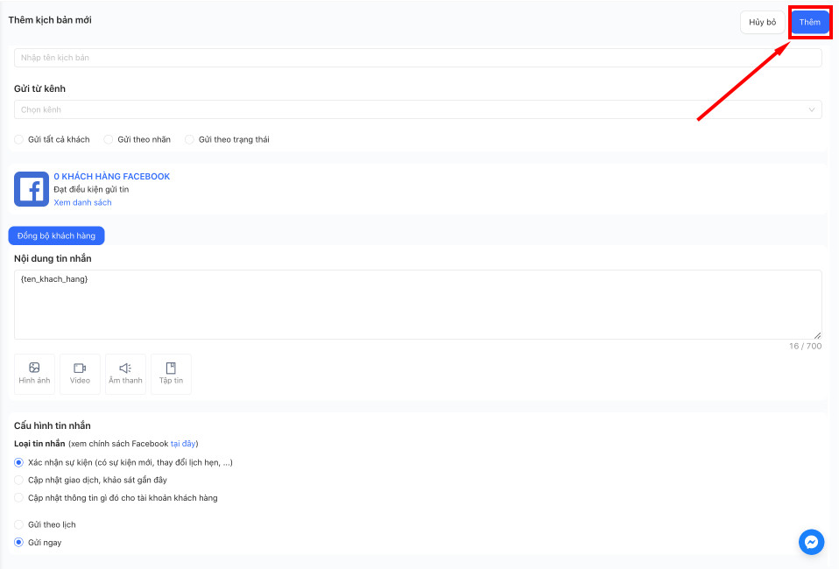Screen dimensions: 839x569
Task: Add an Âm thanh audio attachment
Action: 125,374
